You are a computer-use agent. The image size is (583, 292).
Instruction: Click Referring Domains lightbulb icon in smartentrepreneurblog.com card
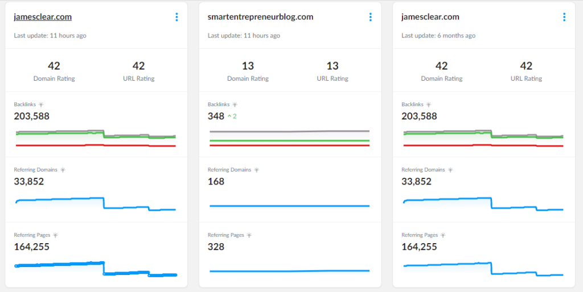pos(256,170)
